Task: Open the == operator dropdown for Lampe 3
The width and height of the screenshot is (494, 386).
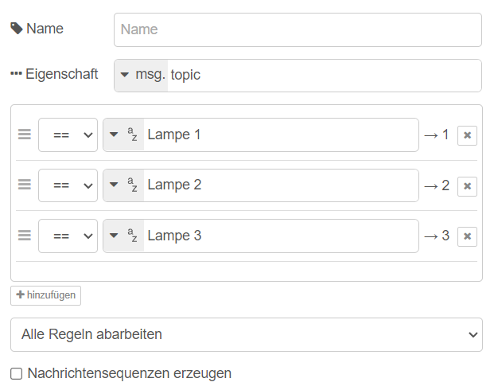Action: click(x=68, y=236)
